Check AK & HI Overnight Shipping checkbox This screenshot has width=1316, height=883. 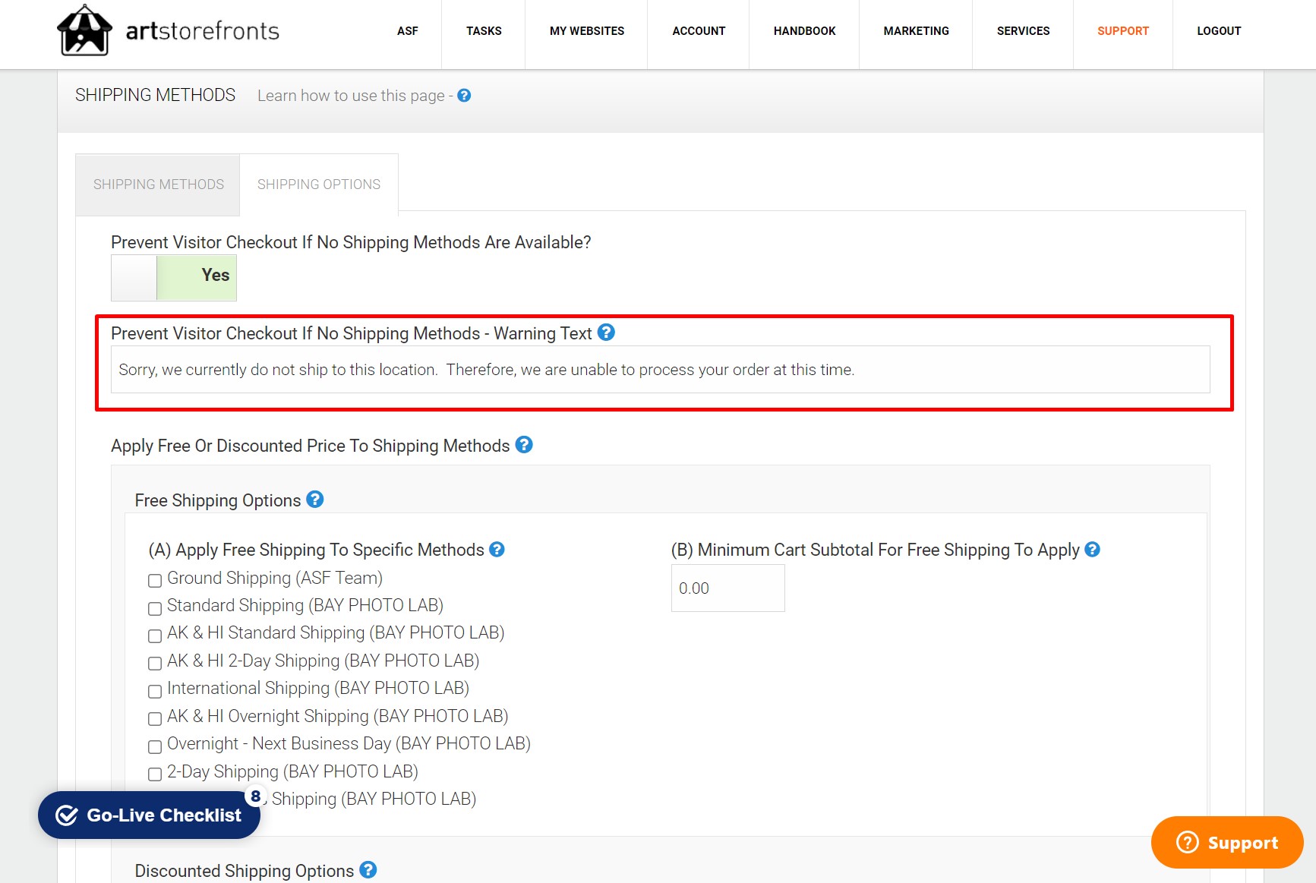155,718
